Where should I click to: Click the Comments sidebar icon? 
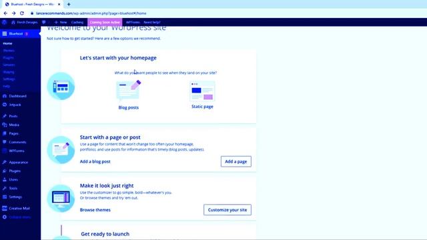coord(5,142)
